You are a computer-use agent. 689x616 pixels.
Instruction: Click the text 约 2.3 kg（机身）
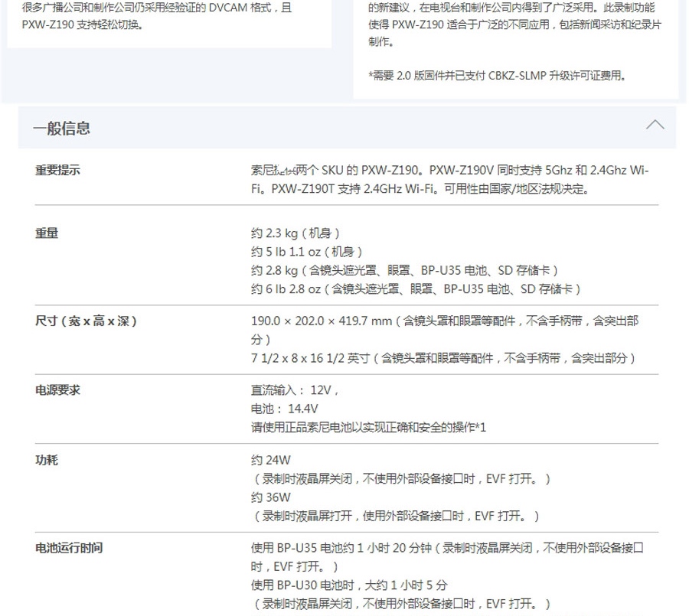point(296,233)
